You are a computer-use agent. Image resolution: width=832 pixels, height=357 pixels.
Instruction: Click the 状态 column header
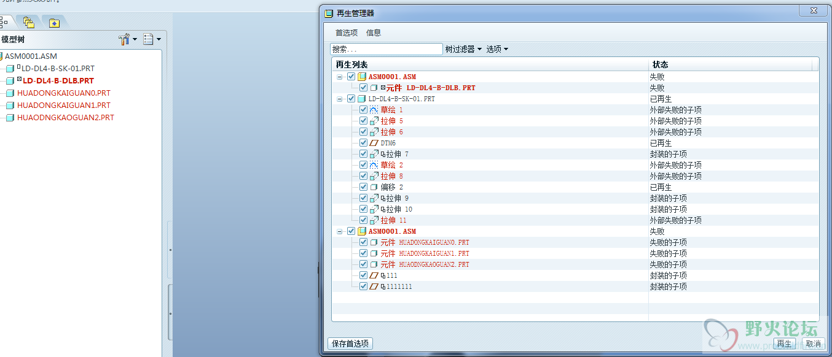730,64
